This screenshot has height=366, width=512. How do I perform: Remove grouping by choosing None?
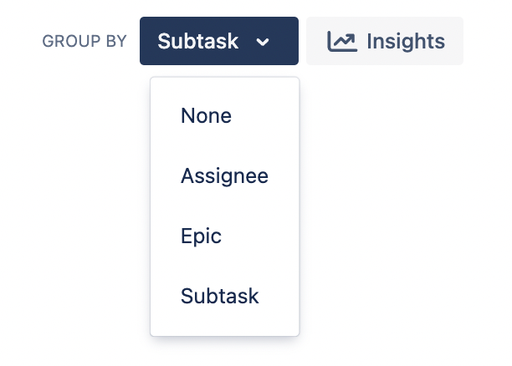pyautogui.click(x=225, y=115)
